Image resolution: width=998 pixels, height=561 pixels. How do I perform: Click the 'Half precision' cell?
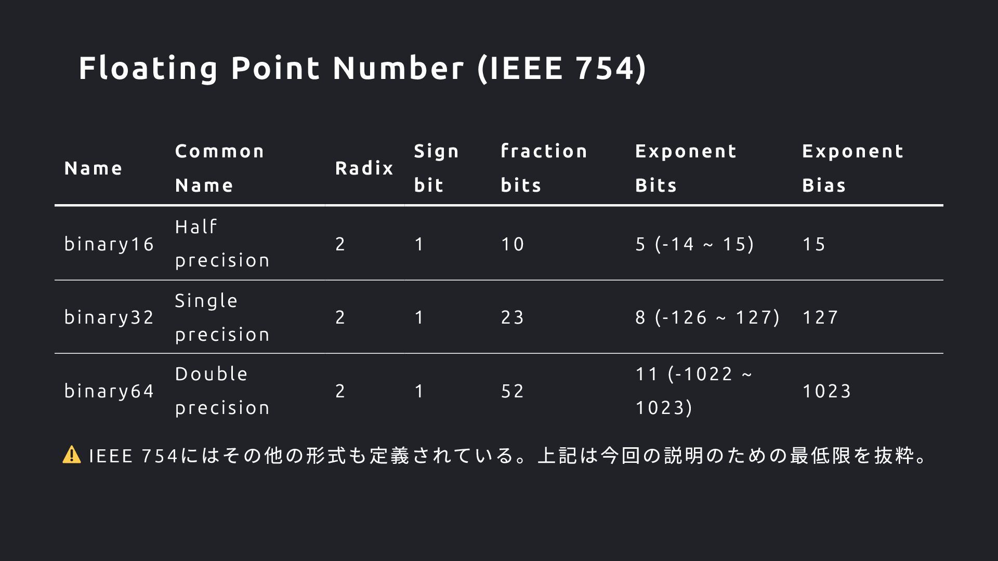[222, 244]
